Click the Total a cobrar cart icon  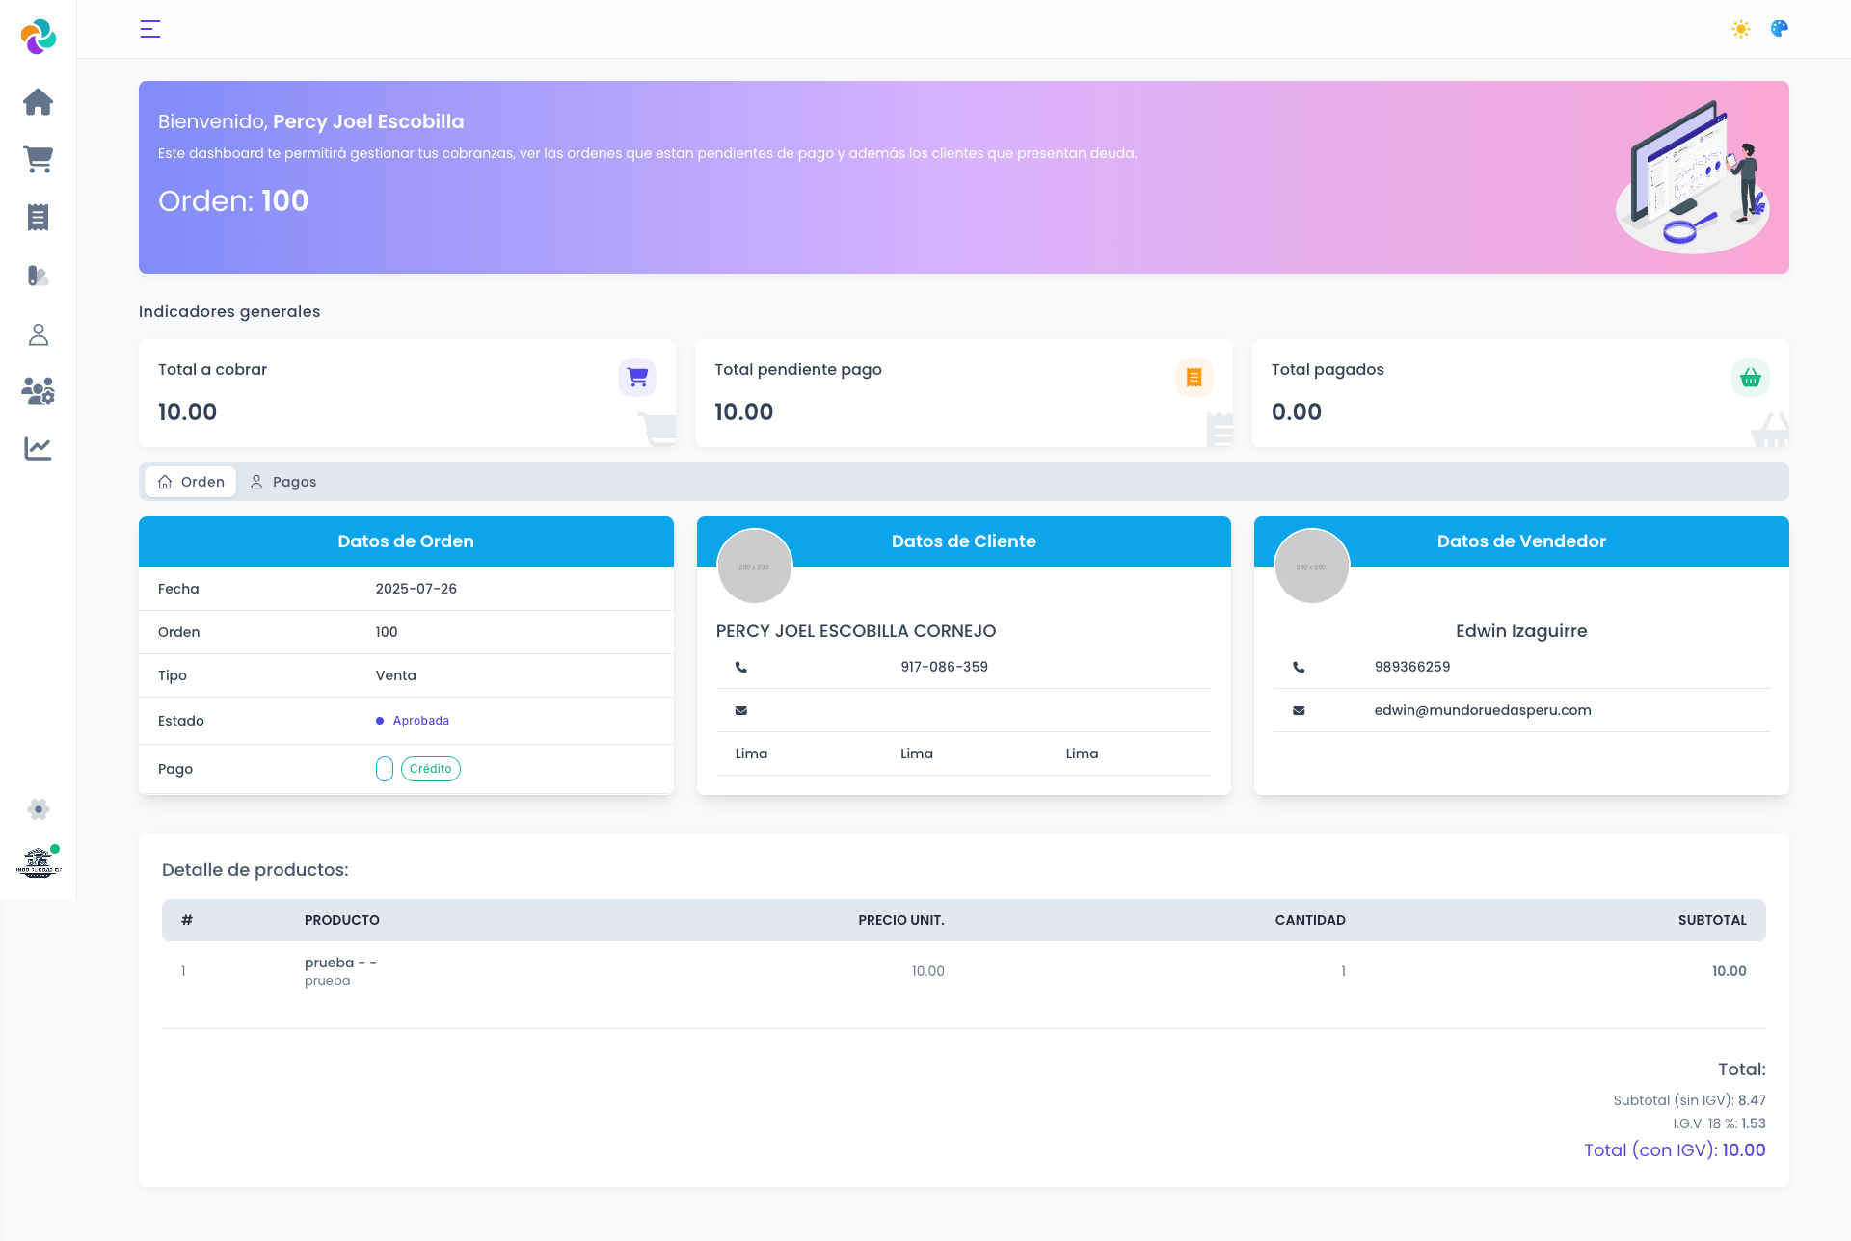(x=637, y=378)
